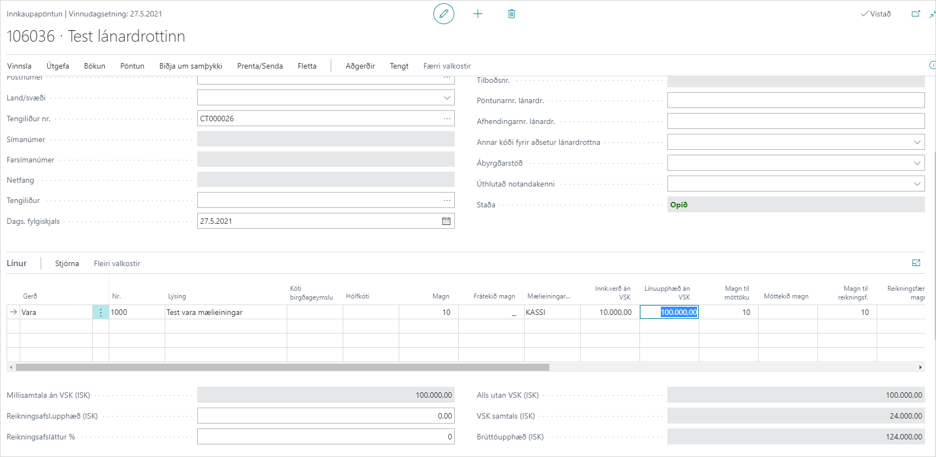Click the page title 106036 Test lánardrottinn
The width and height of the screenshot is (936, 457).
[x=96, y=36]
